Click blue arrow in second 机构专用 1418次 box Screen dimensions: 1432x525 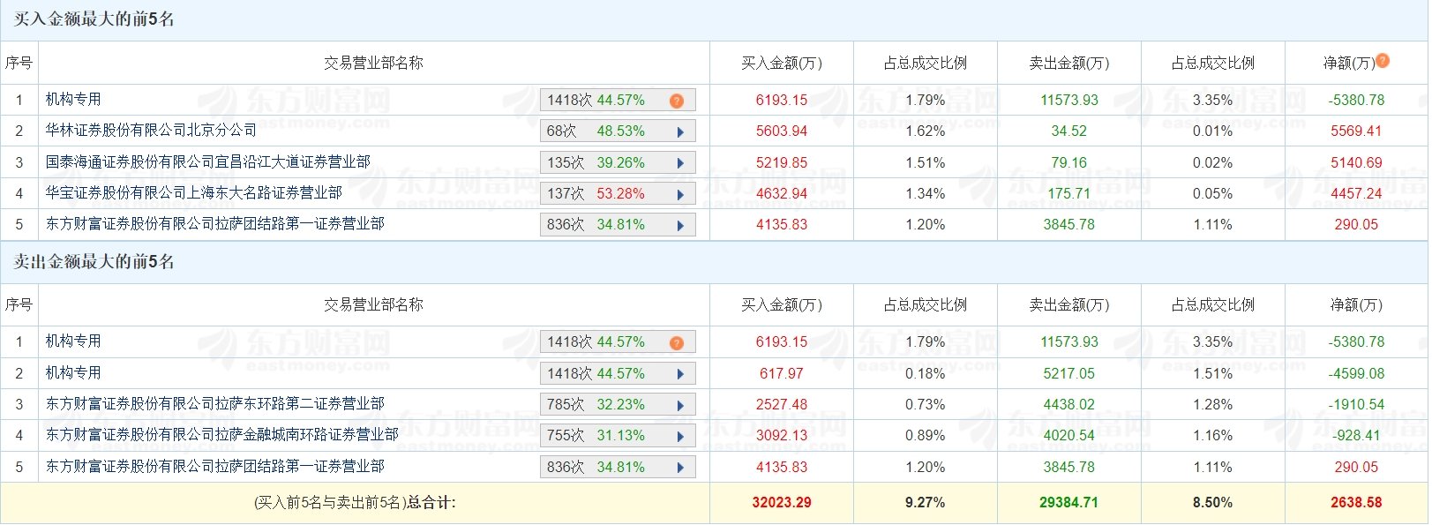click(x=680, y=374)
